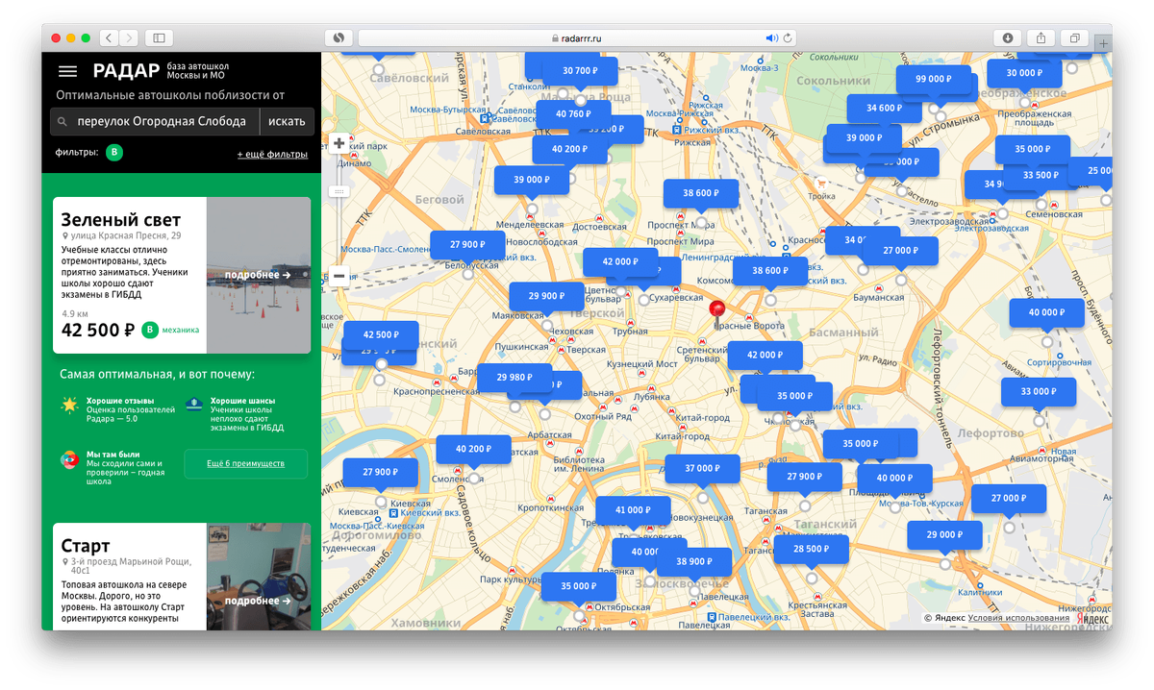This screenshot has width=1154, height=690.
Task: Show all tabs overview button
Action: point(1075,37)
